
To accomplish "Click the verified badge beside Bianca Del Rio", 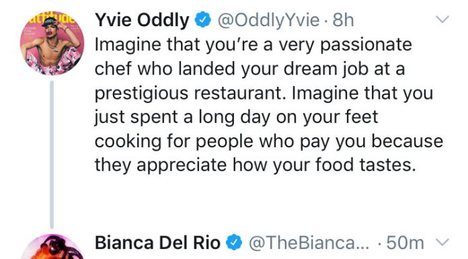I will click(234, 242).
